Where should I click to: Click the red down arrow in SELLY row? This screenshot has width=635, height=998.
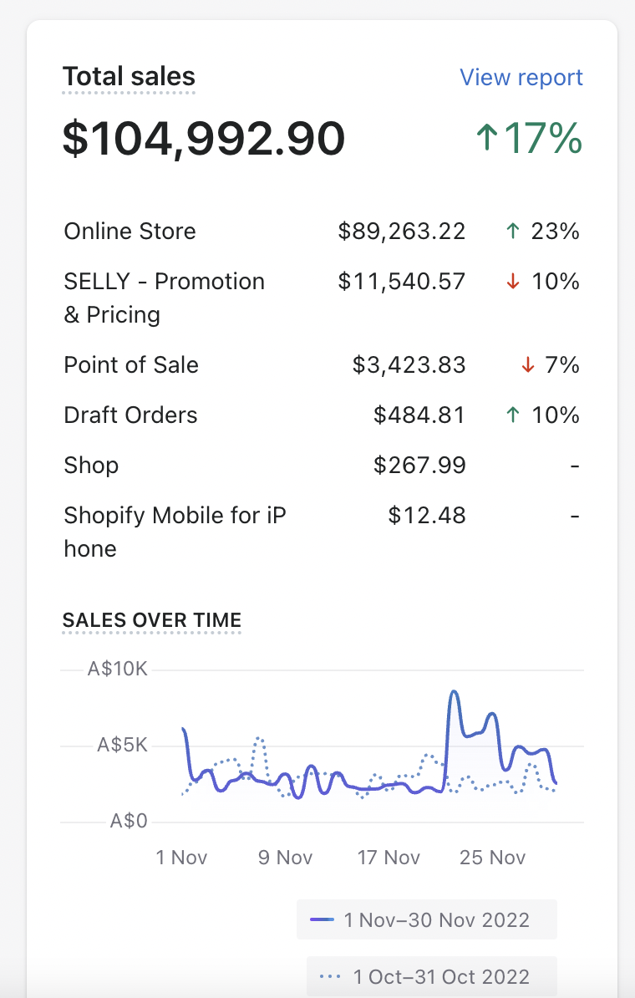point(512,282)
